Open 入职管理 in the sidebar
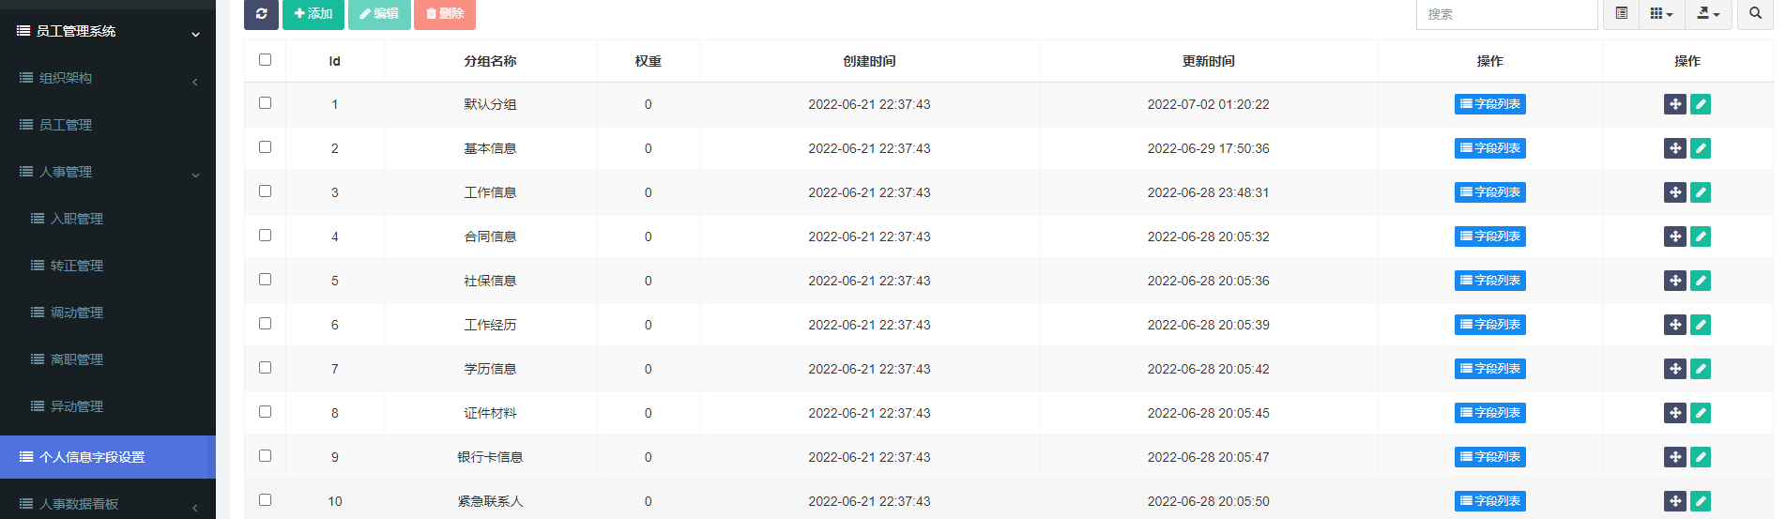This screenshot has height=519, width=1786. point(77,219)
